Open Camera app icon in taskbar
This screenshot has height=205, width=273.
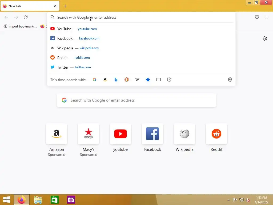[x=71, y=200]
